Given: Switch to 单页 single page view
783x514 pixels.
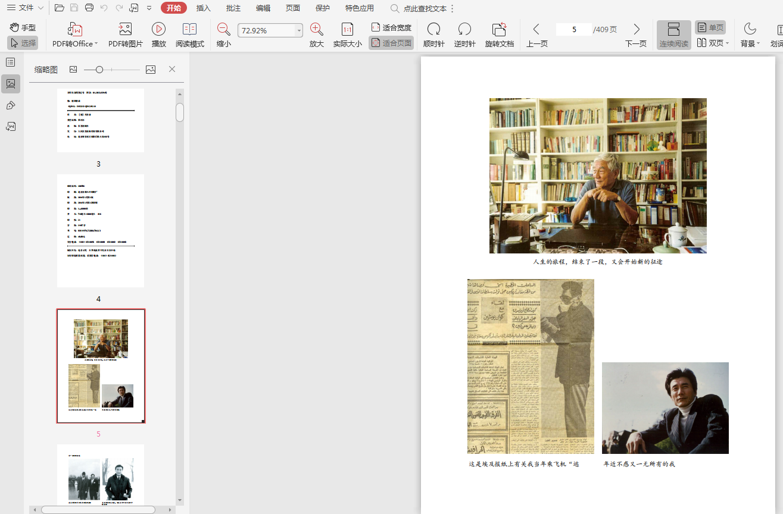Looking at the screenshot, I should click(x=710, y=27).
